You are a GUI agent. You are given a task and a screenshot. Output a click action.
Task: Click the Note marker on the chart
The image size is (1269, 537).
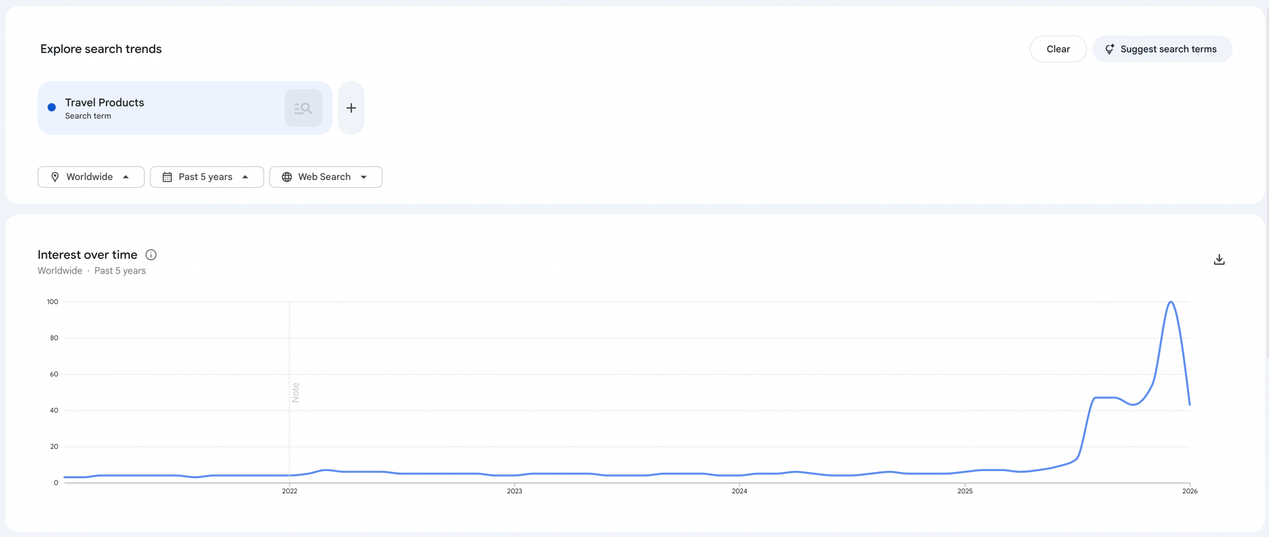pos(295,392)
